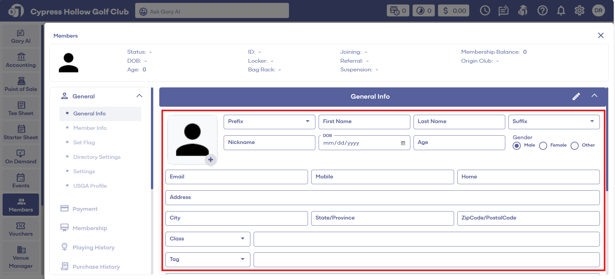
Task: Select the Male gender option
Action: (517, 146)
